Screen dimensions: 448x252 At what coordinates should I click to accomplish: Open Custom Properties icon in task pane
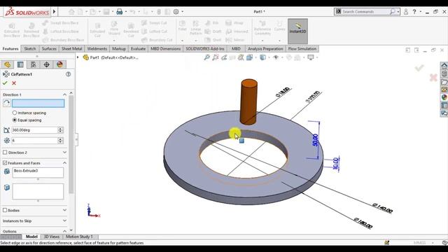pos(444,105)
